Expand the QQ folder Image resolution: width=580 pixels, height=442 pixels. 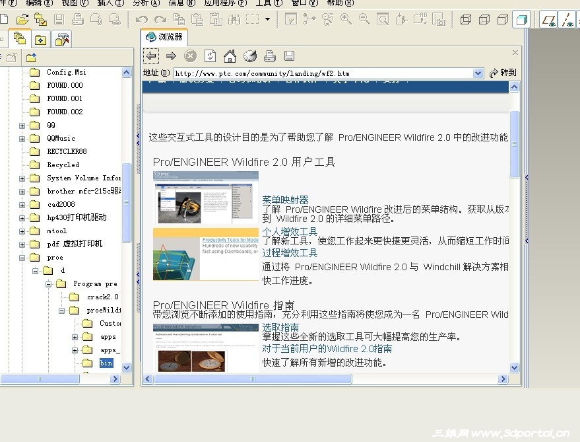(x=22, y=126)
